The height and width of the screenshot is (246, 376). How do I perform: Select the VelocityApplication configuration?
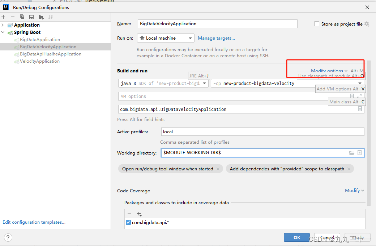[39, 61]
